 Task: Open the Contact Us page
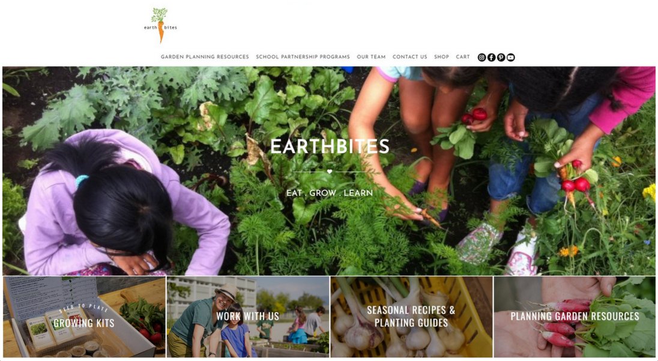click(x=410, y=57)
